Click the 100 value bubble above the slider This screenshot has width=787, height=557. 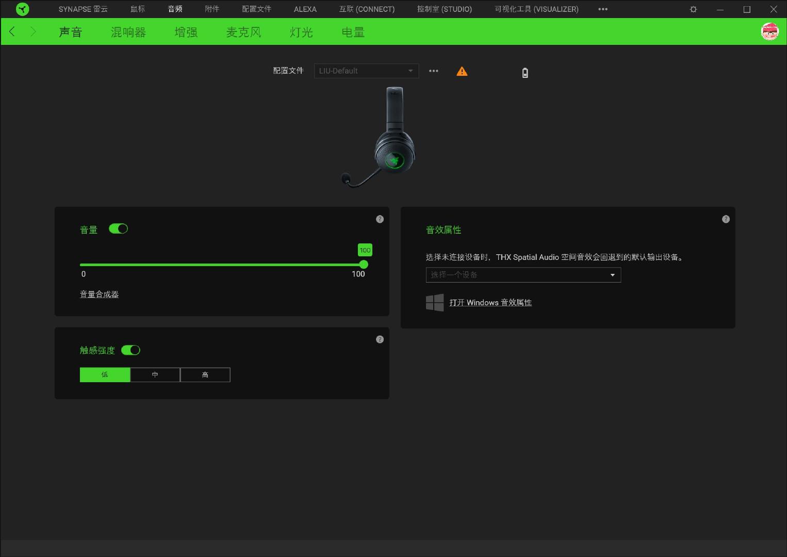(x=365, y=250)
